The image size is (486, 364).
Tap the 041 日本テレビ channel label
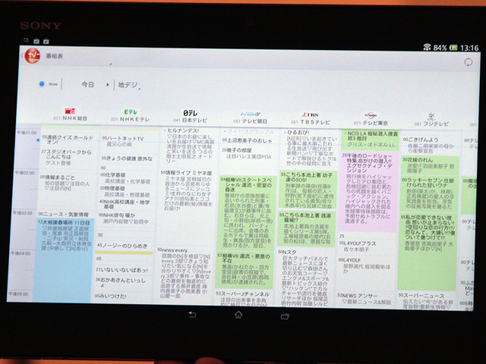click(190, 121)
